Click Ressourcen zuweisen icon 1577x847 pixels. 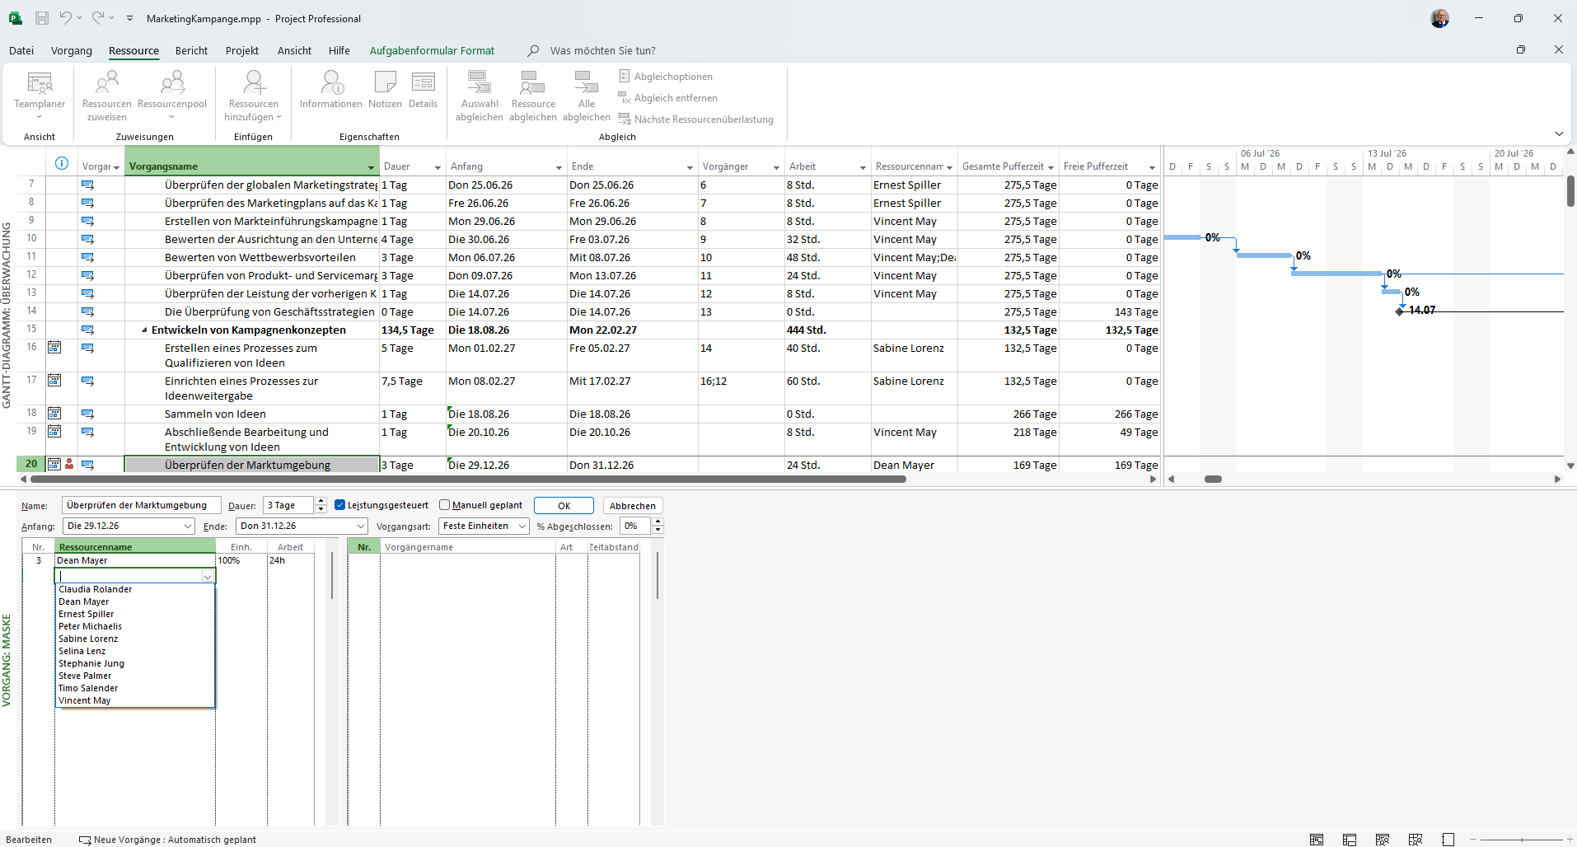pos(107,83)
